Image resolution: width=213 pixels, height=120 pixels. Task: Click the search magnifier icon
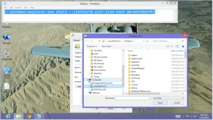tap(183, 41)
